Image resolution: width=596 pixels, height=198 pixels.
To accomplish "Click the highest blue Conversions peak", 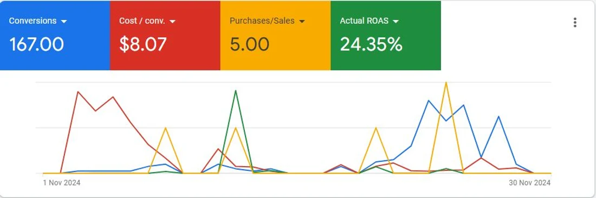I will coord(429,101).
